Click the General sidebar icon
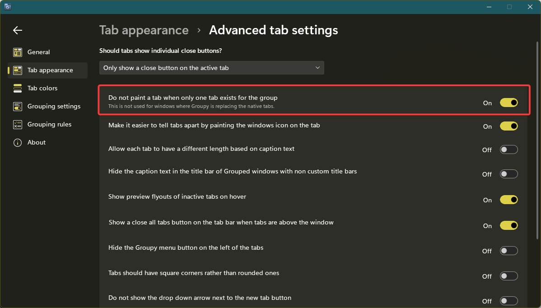This screenshot has height=308, width=541. [18, 52]
